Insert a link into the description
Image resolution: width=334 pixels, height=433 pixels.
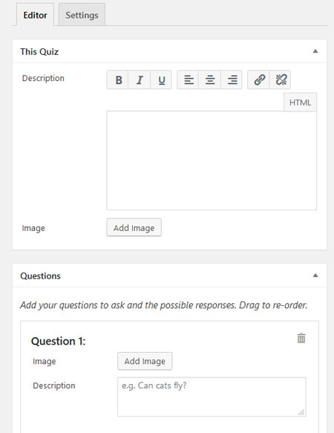(258, 79)
